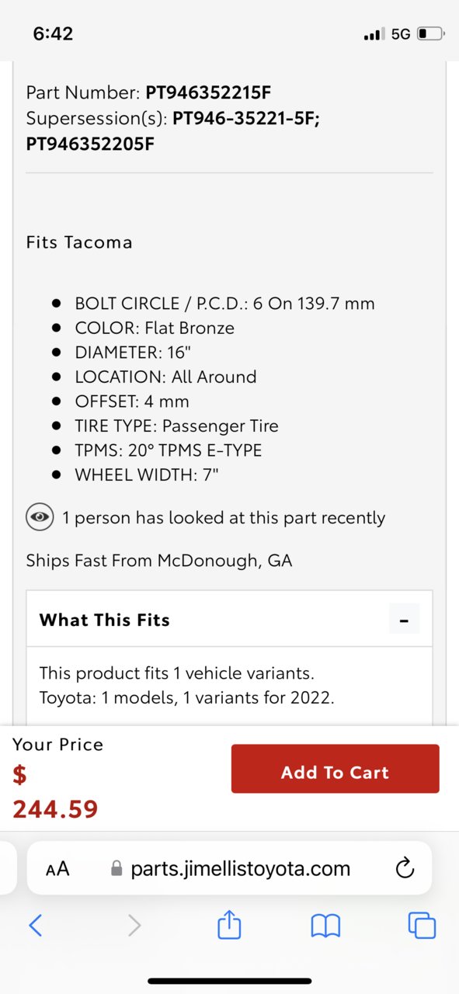Open the AA reader options in the address bar

(x=57, y=869)
